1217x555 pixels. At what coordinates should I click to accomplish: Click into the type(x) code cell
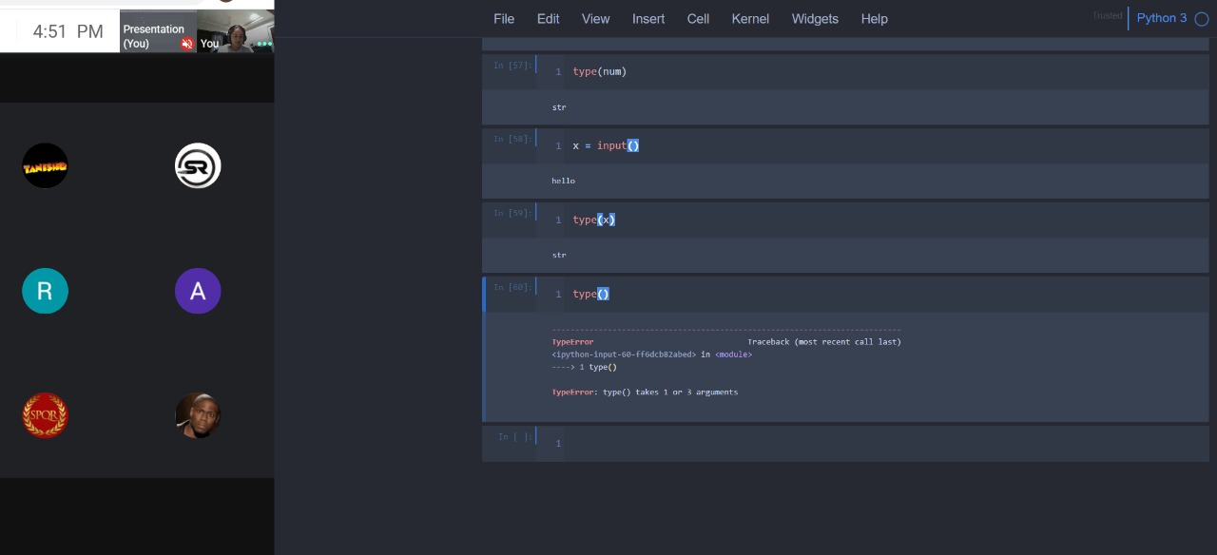875,220
